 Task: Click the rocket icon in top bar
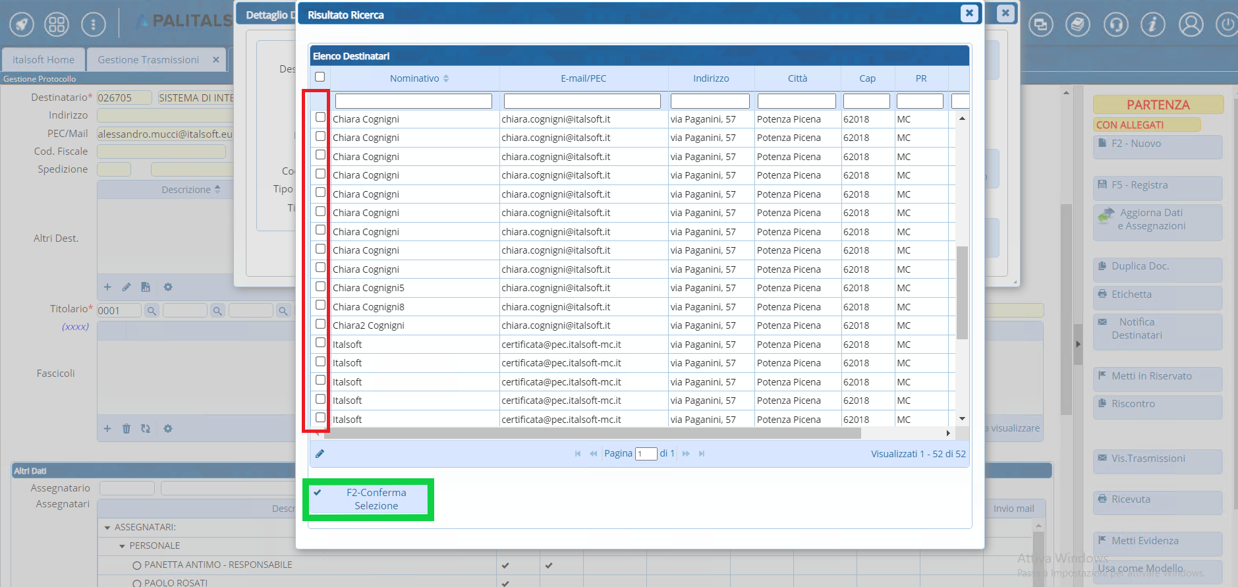(x=22, y=24)
